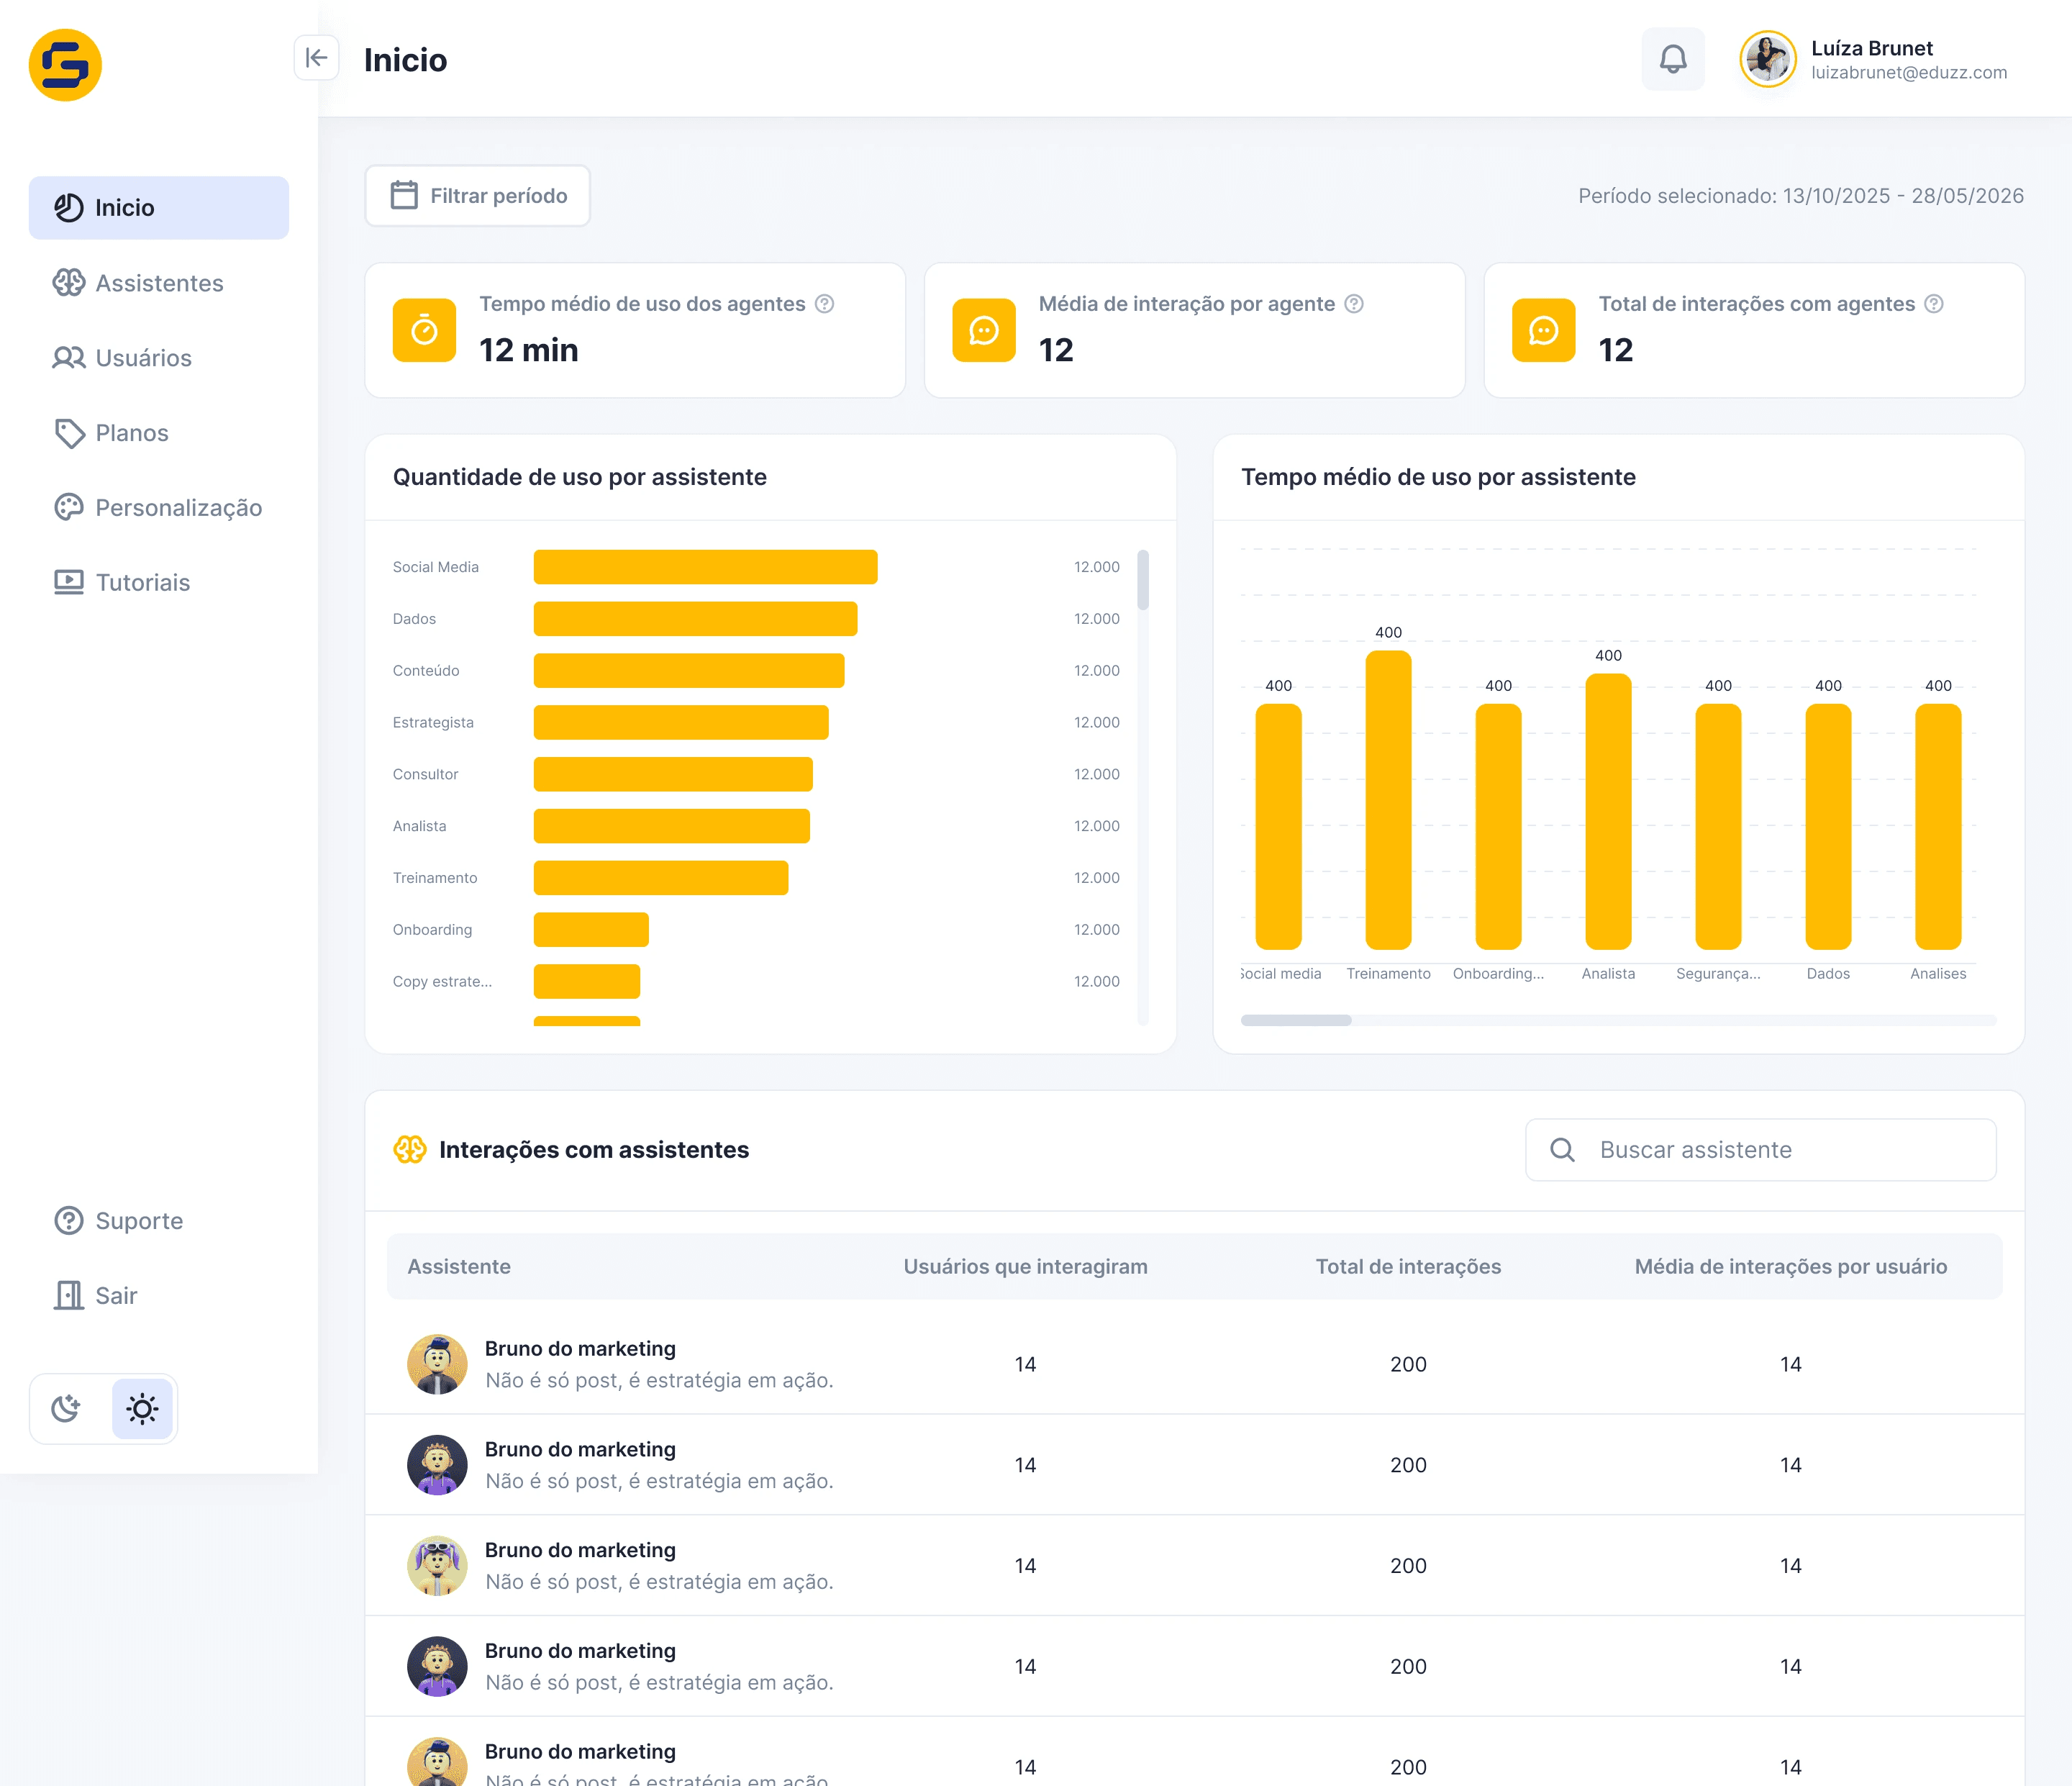This screenshot has width=2072, height=1786.
Task: Switch to dark mode moon toggle
Action: (67, 1408)
